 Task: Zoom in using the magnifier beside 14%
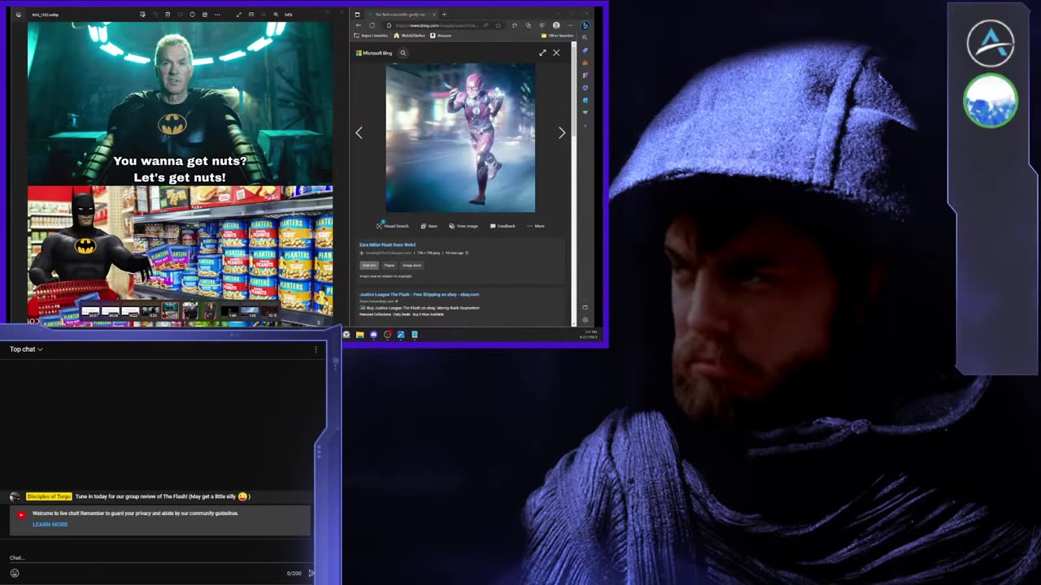(x=276, y=15)
